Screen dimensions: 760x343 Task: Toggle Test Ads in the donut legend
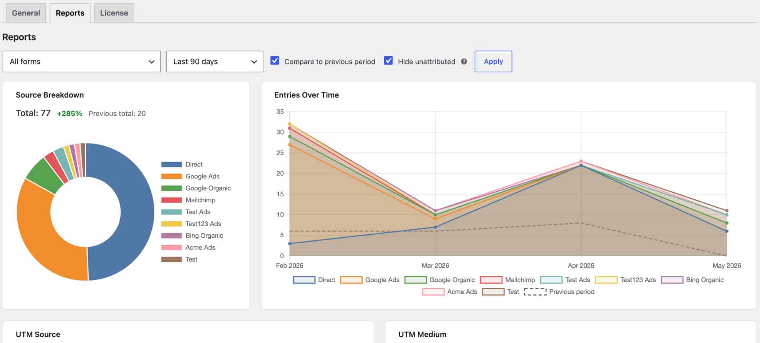[x=186, y=212]
